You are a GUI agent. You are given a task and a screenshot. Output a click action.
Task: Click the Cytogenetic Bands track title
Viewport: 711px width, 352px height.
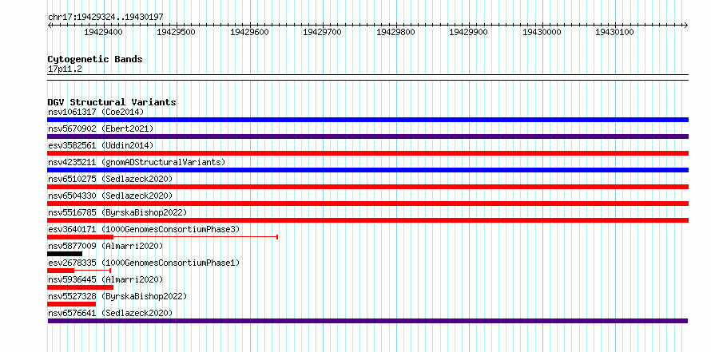pos(95,59)
